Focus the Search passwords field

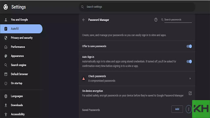pos(178,20)
